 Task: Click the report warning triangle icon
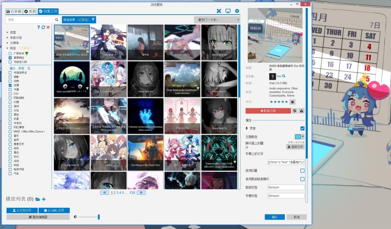pos(302,111)
